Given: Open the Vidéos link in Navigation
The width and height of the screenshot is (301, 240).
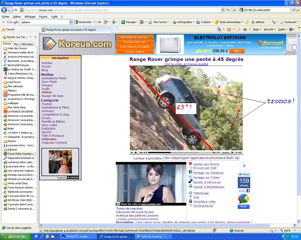Looking at the screenshot, I should point(47,92).
